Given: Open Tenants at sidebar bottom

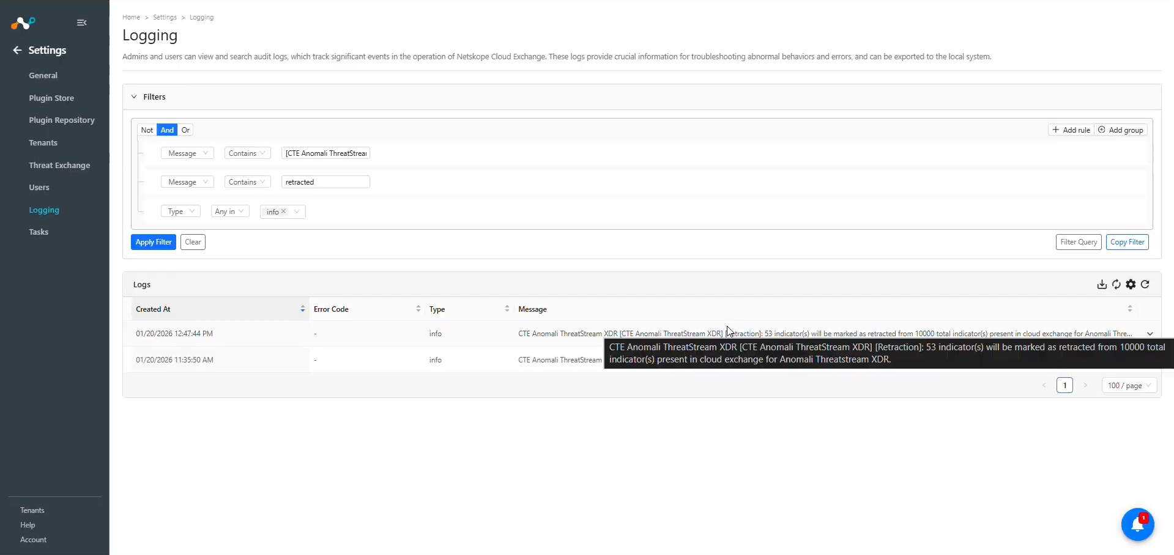Looking at the screenshot, I should [x=32, y=510].
